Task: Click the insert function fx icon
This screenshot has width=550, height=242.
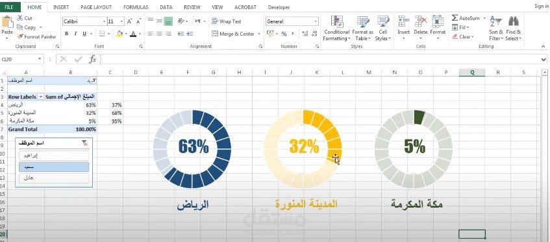Action: click(93, 59)
